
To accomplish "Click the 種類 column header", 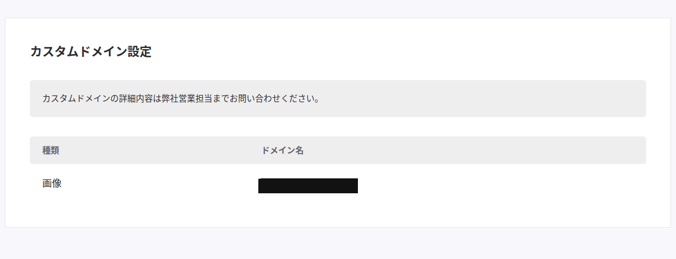I will click(51, 151).
